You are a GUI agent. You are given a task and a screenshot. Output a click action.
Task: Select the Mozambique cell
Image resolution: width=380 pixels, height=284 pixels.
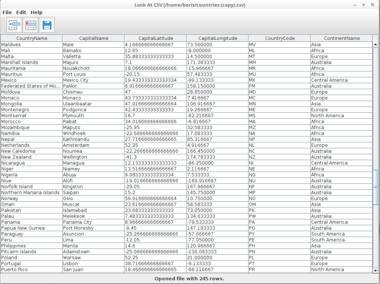click(x=31, y=128)
